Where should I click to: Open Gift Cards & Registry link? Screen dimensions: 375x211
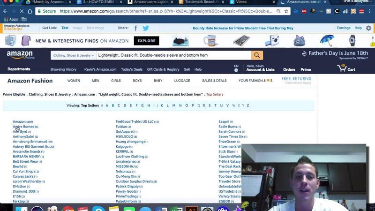(163, 69)
